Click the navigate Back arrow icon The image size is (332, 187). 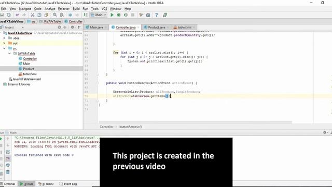point(70,15)
